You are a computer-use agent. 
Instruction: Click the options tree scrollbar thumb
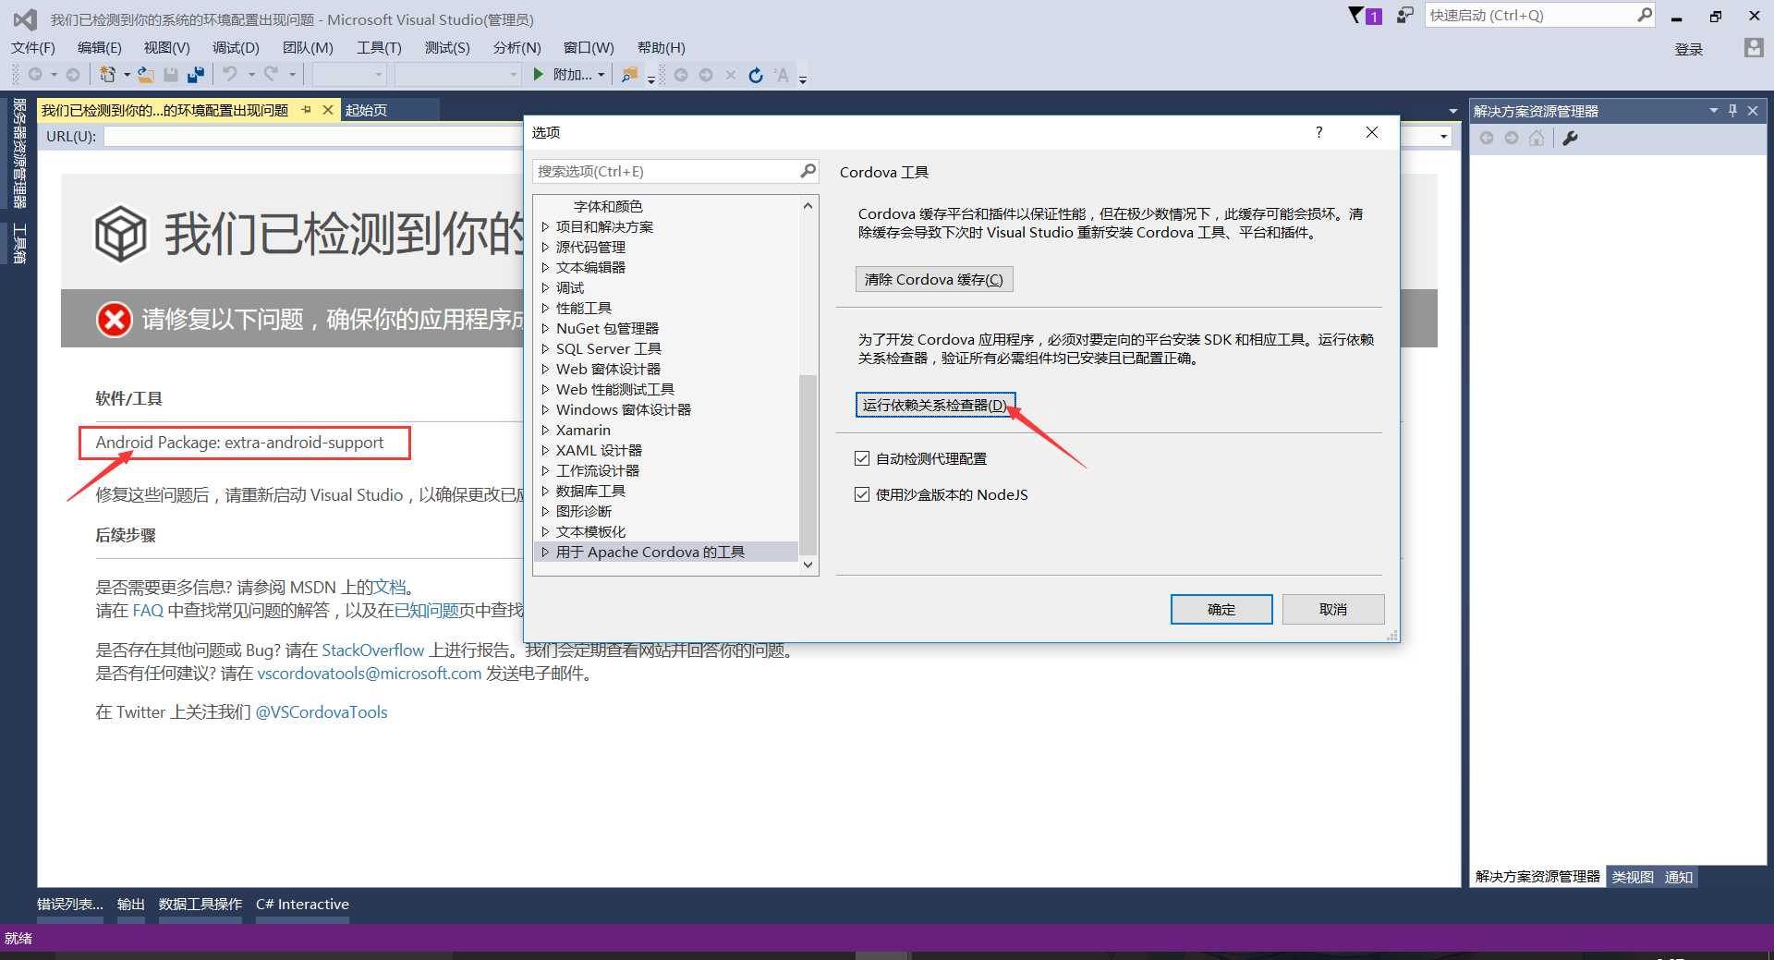[808, 464]
